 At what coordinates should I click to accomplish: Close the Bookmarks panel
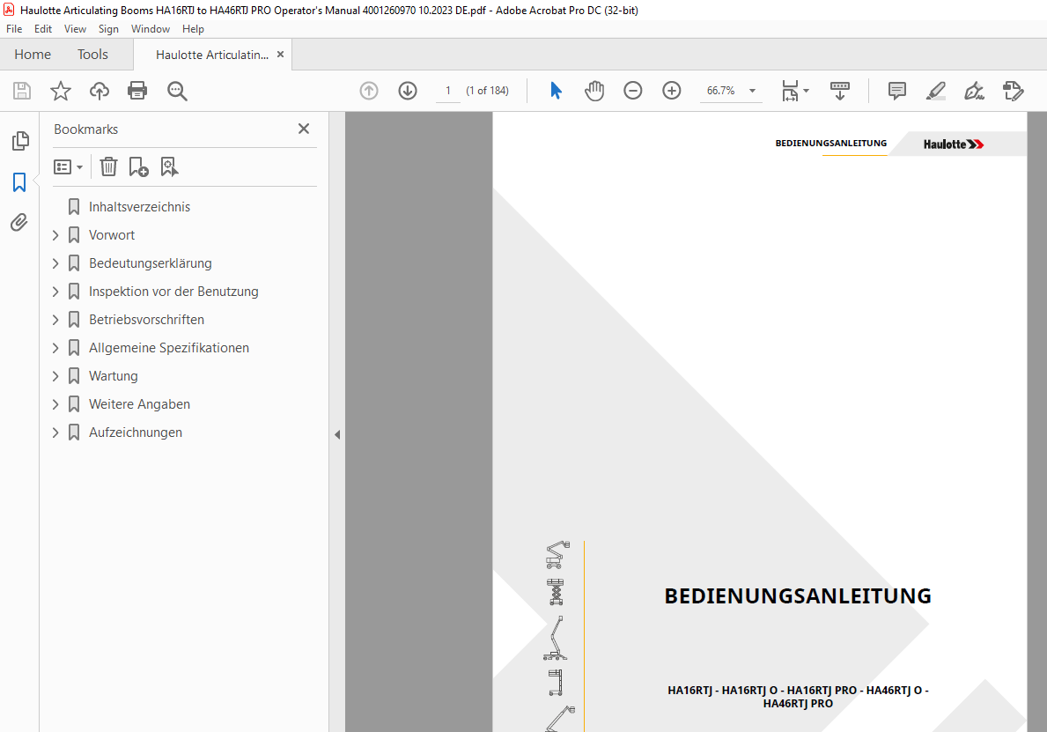click(304, 129)
